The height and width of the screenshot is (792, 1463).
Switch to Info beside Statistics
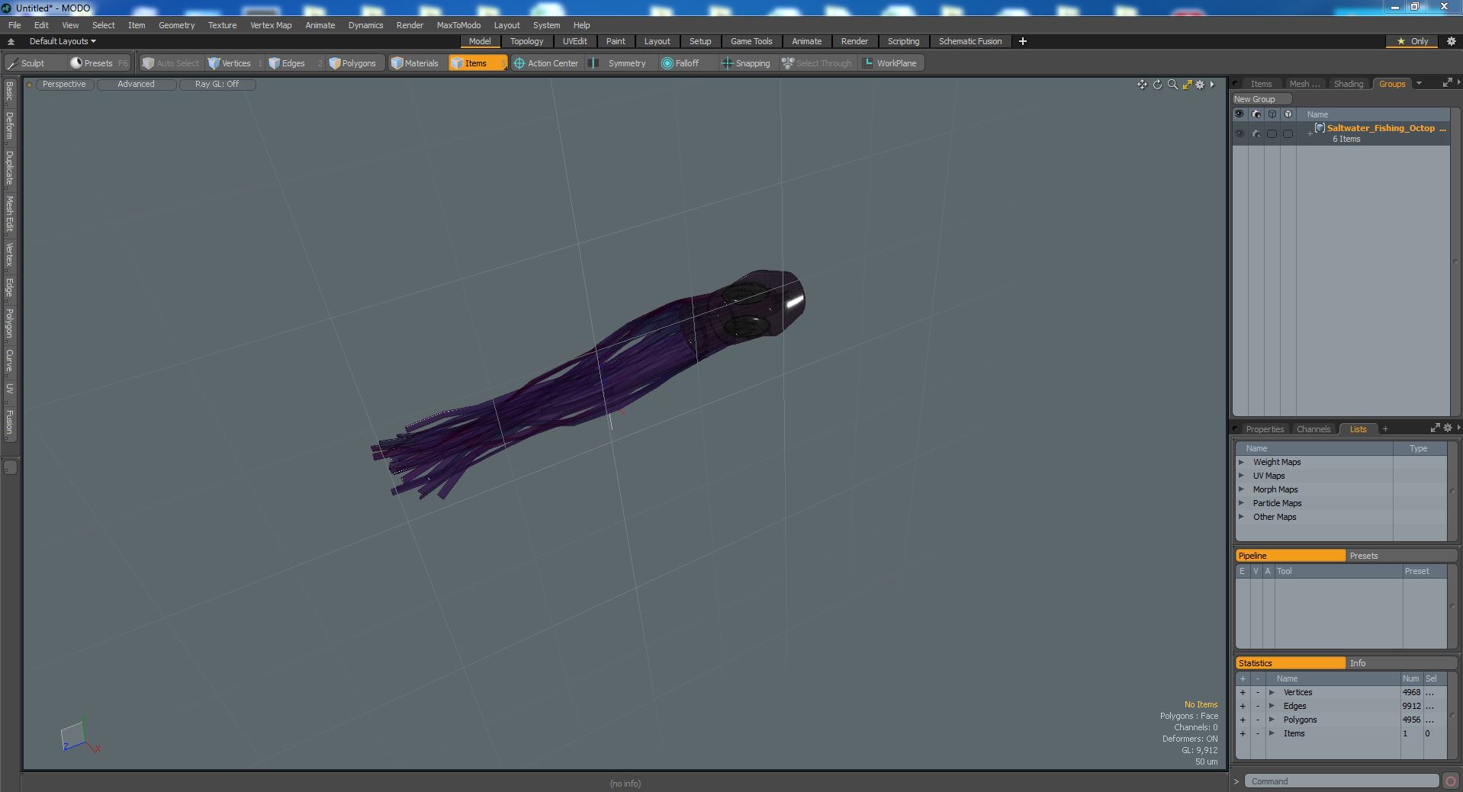pyautogui.click(x=1400, y=663)
